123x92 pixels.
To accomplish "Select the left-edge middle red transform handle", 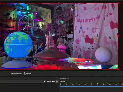I will (0, 36).
